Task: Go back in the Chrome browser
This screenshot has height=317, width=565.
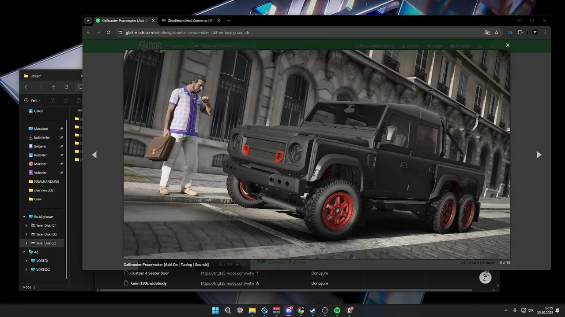Action: click(x=89, y=32)
